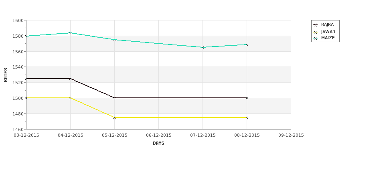Select the MAIZE legend label

[x=328, y=38]
